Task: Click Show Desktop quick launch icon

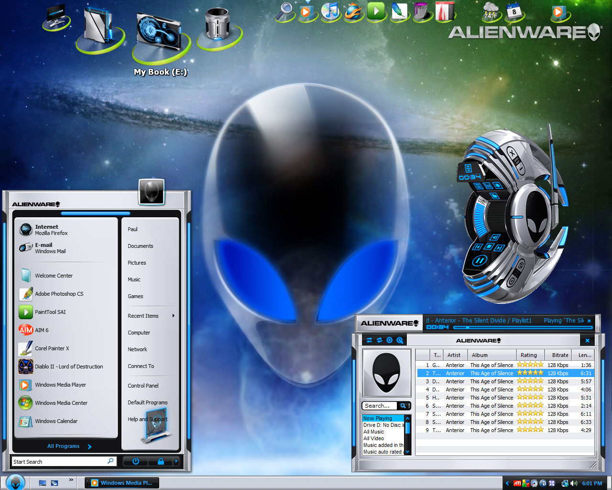Action: [43, 483]
